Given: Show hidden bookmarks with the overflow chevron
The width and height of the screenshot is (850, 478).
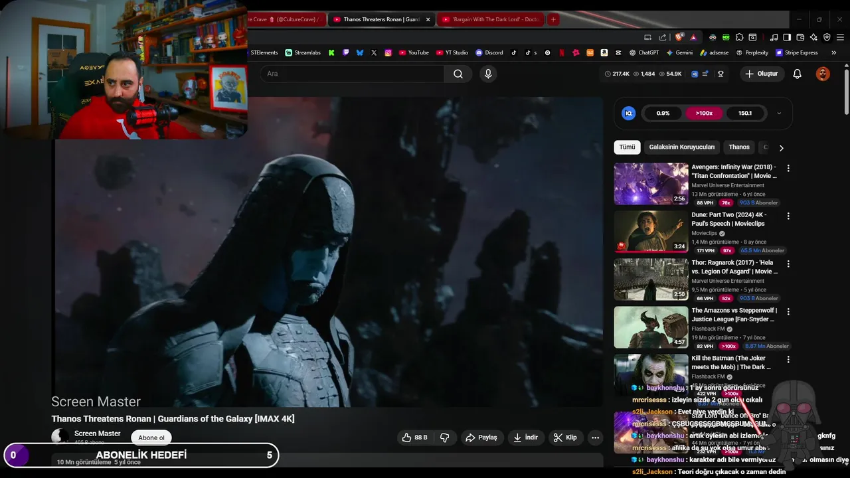Looking at the screenshot, I should (833, 52).
